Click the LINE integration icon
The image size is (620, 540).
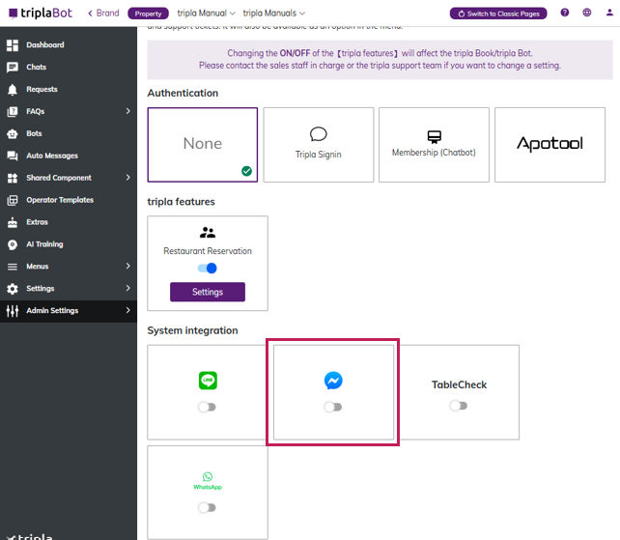pos(208,382)
